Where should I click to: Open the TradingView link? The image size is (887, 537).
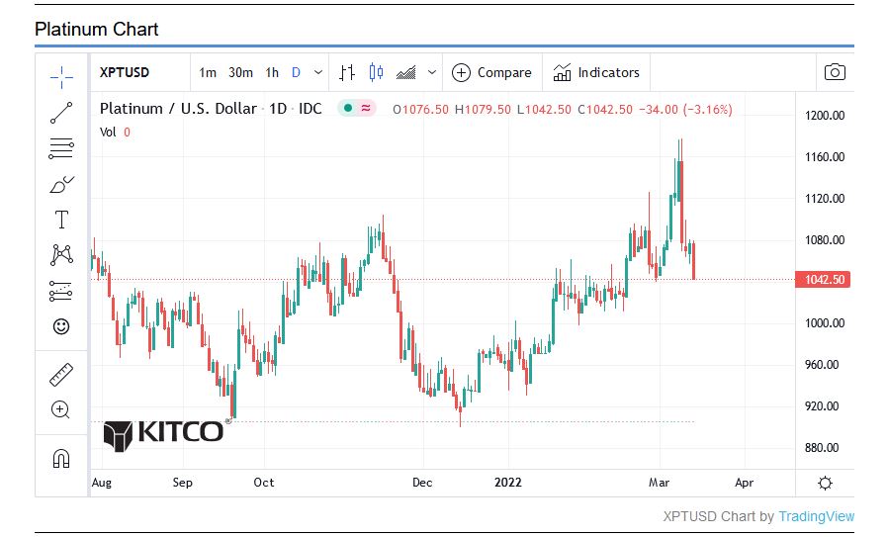point(816,516)
